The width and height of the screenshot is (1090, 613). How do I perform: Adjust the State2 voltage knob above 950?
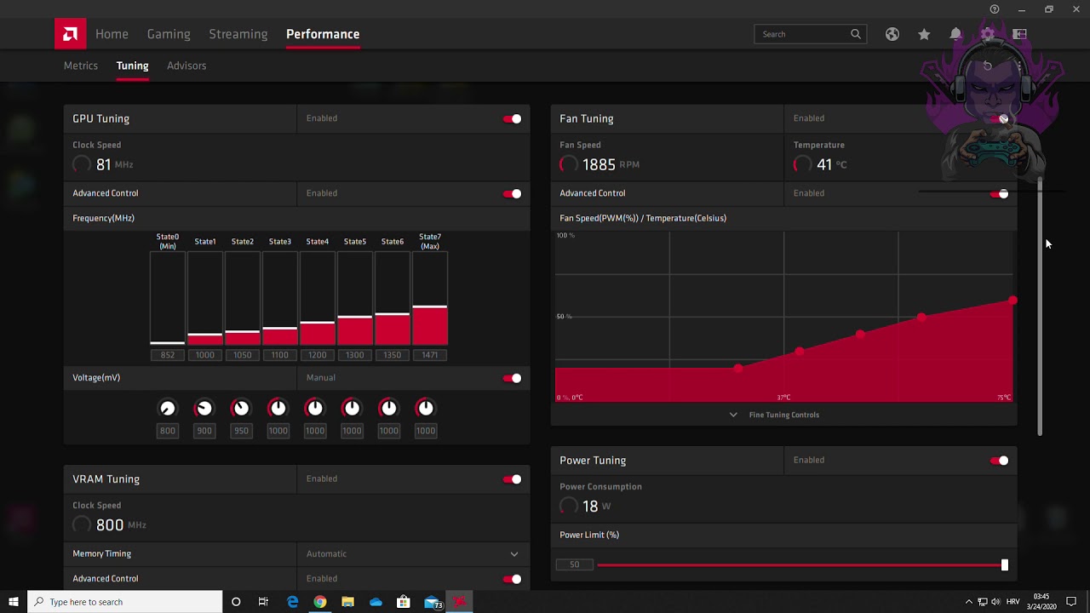click(241, 409)
